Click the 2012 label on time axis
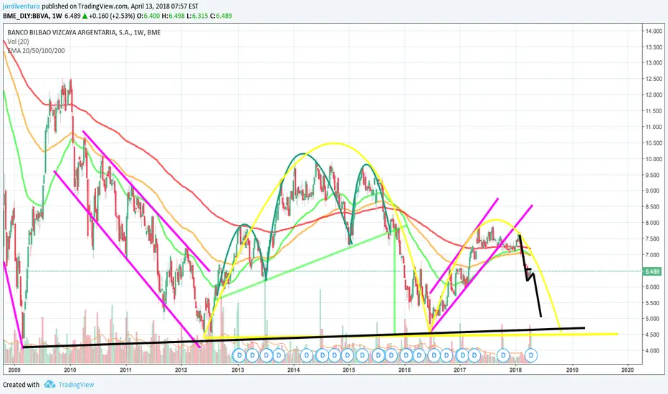This screenshot has height=394, width=668. (x=181, y=370)
